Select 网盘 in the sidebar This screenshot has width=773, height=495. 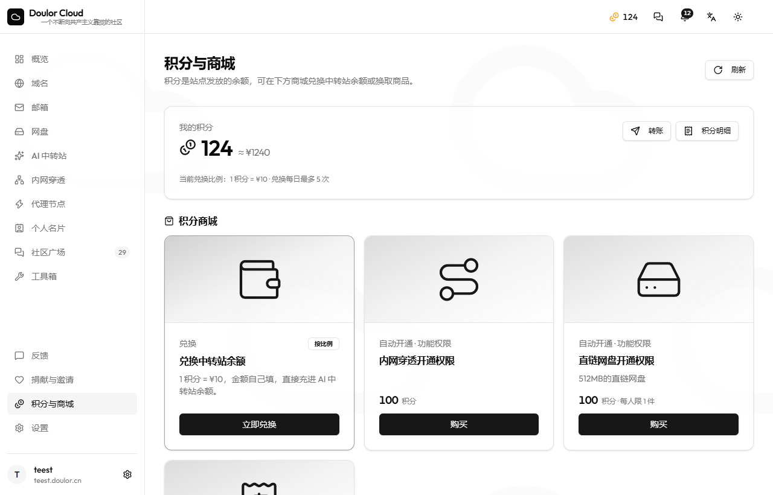pos(72,132)
